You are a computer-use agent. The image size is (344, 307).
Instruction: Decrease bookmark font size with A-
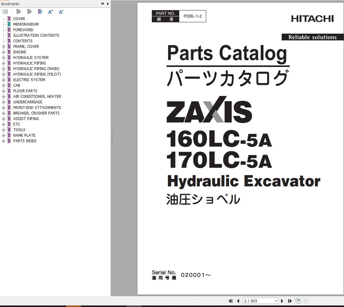(x=61, y=12)
